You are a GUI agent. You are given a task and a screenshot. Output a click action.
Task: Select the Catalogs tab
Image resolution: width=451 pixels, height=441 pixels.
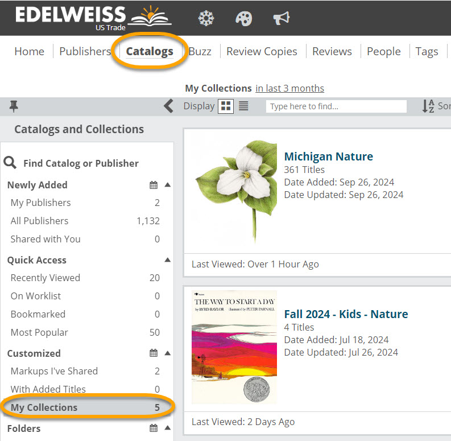click(150, 51)
